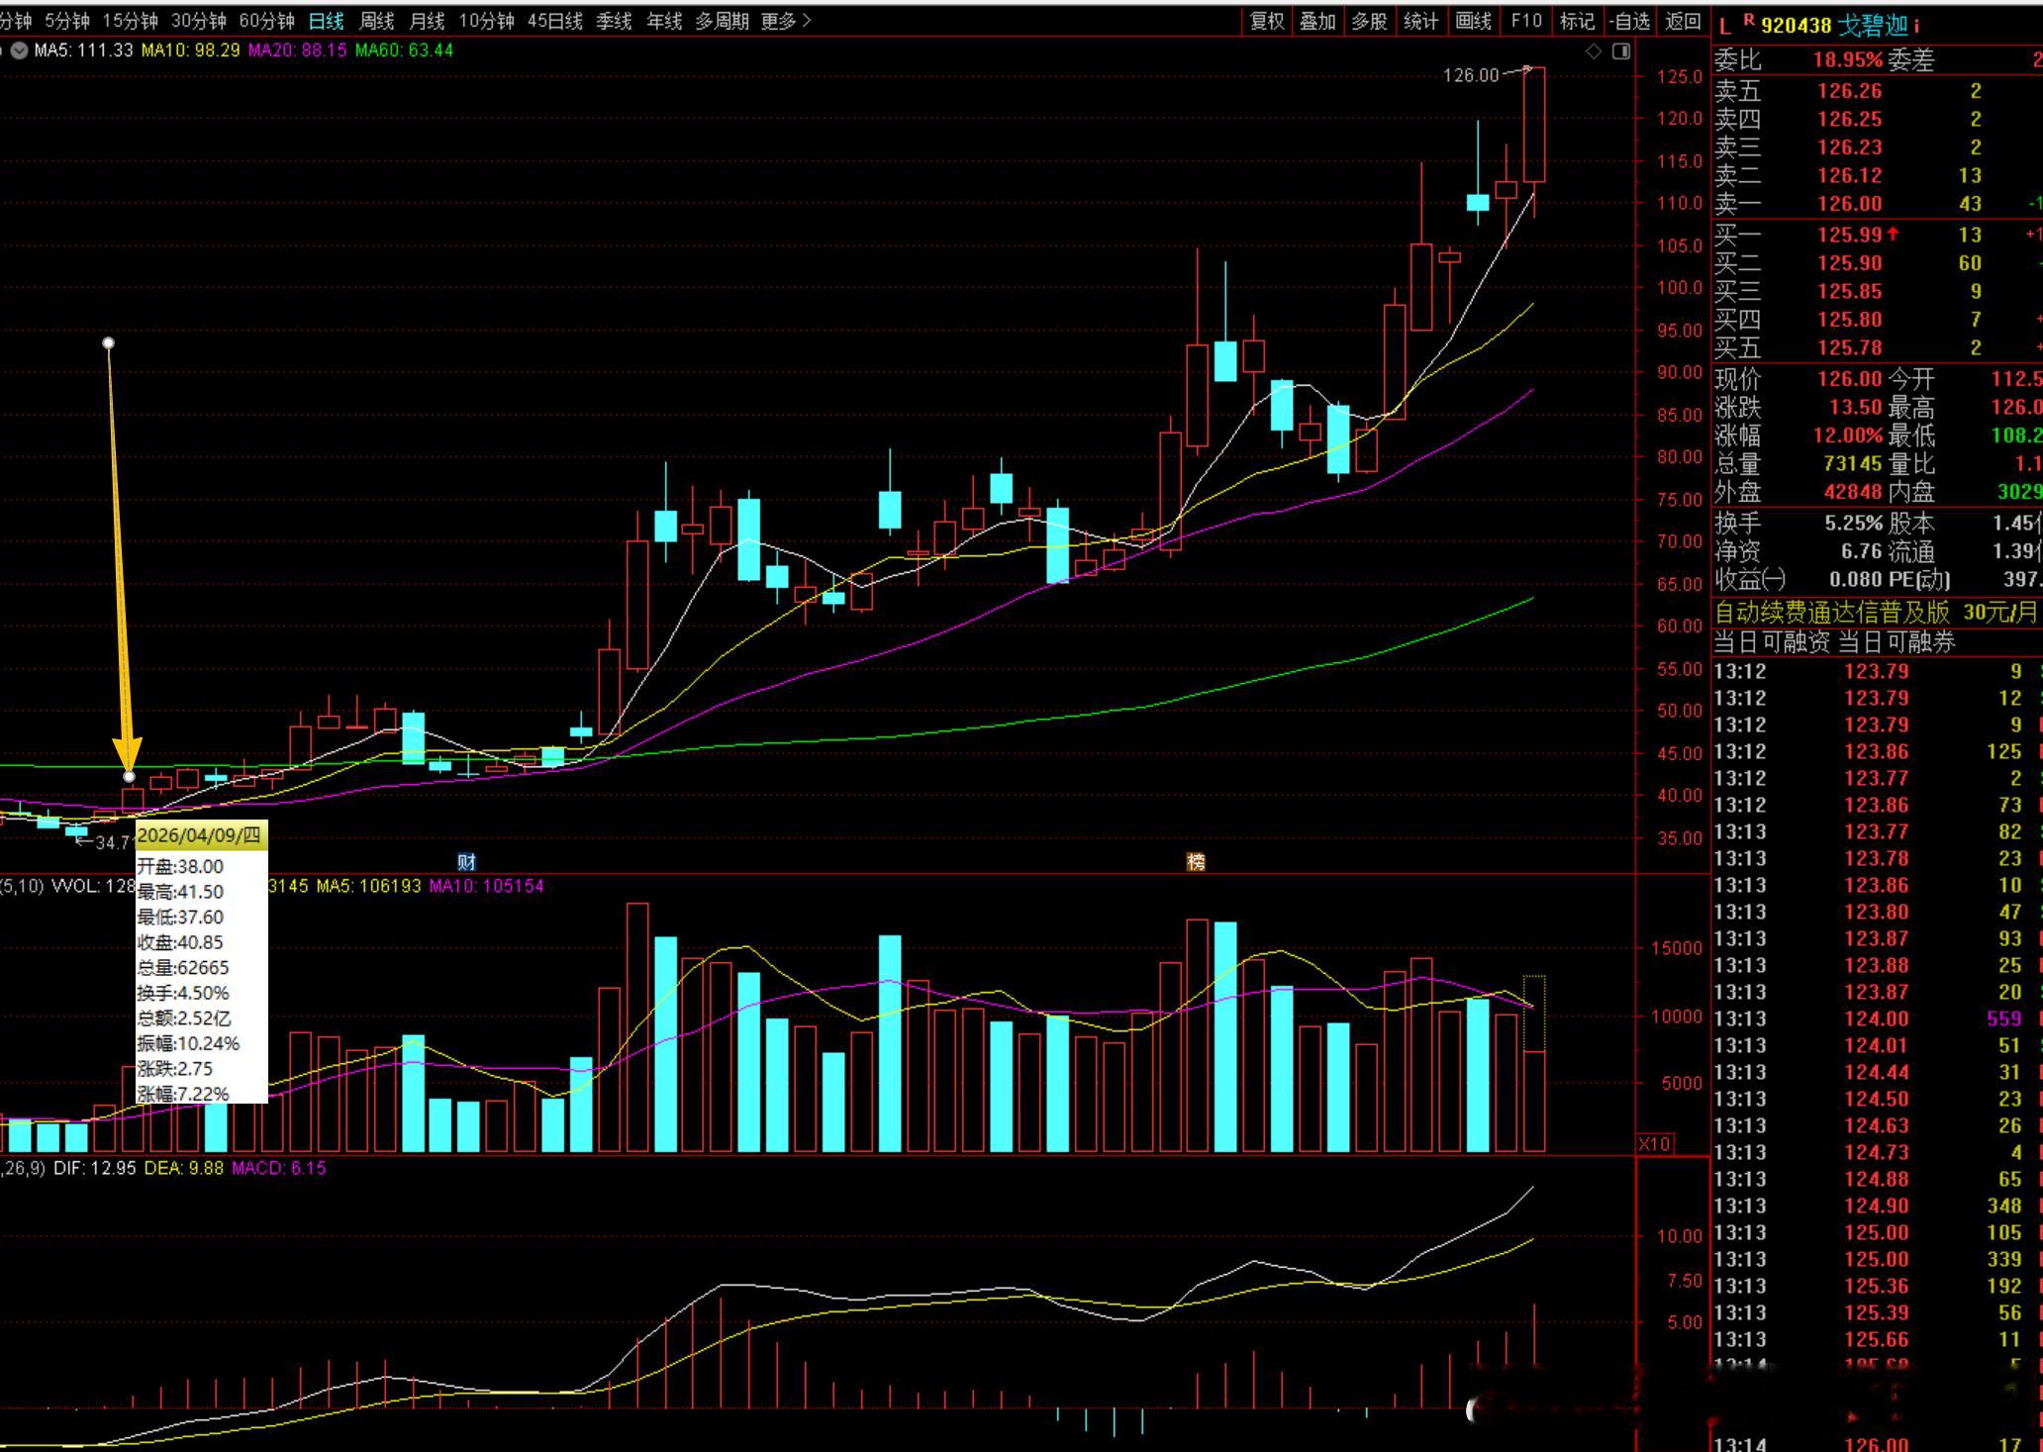Switch to the 15分钟 chart period

(130, 21)
